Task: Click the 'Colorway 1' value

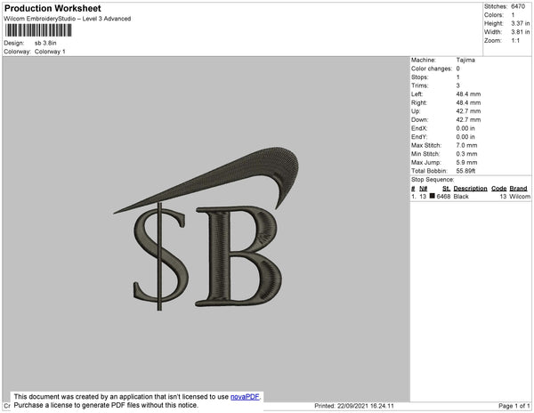Action: coord(50,52)
